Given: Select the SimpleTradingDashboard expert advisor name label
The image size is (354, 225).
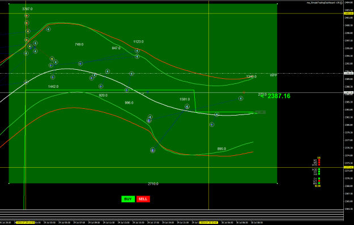Looking at the screenshot, I should point(323,3).
